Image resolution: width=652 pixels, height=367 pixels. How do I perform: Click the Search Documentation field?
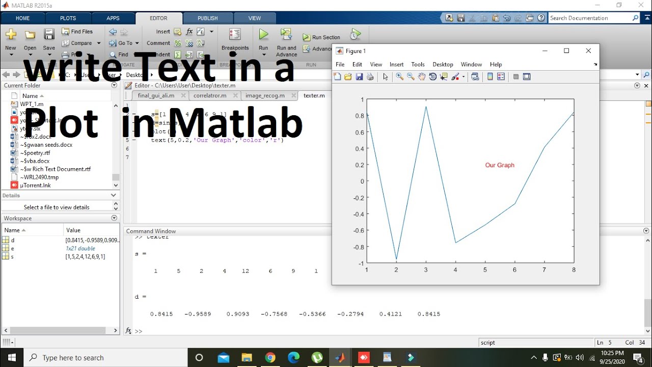[x=590, y=18]
